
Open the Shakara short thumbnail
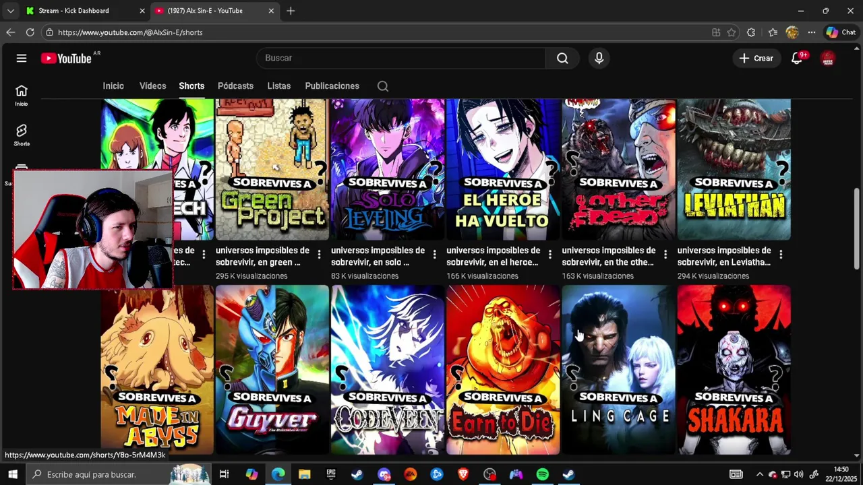(x=734, y=370)
